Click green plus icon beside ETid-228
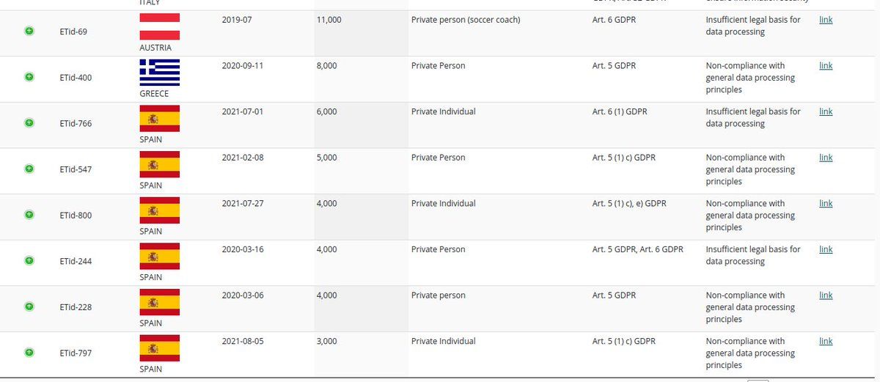Viewport: 880px width, 382px height. (x=29, y=306)
